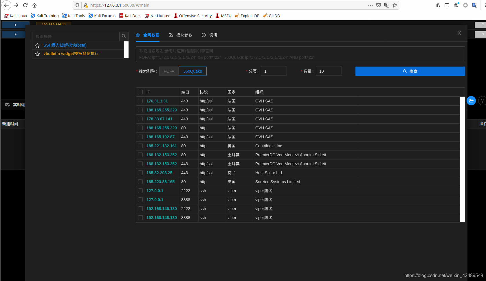Click the results table vertical scrollbar

point(463,159)
